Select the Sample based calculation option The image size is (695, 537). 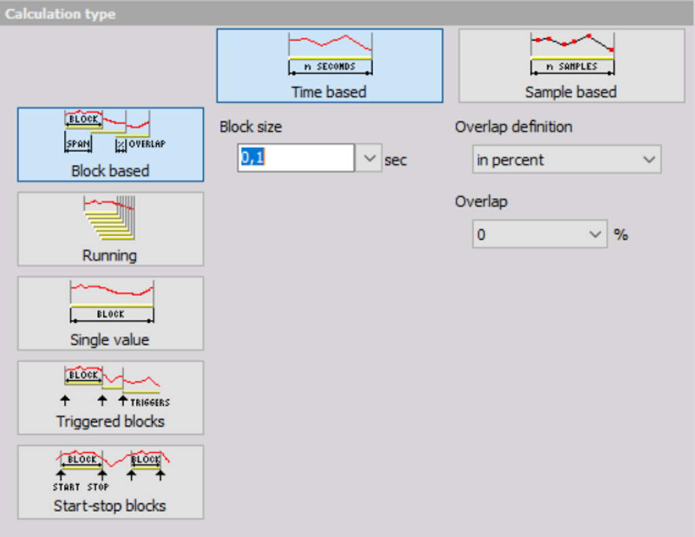(571, 66)
